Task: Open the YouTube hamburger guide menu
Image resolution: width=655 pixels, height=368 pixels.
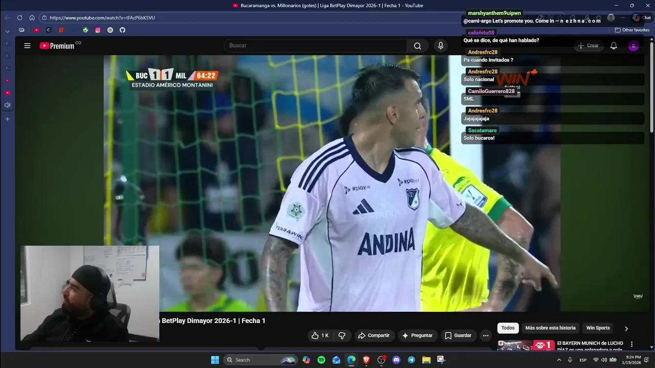Action: pyautogui.click(x=27, y=45)
